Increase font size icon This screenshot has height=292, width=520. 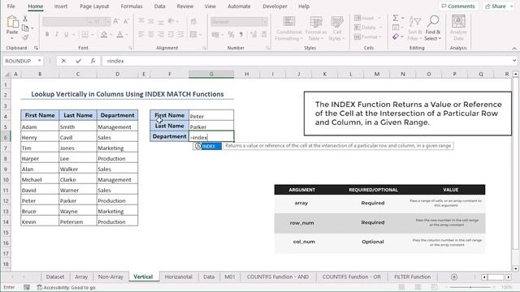point(115,22)
